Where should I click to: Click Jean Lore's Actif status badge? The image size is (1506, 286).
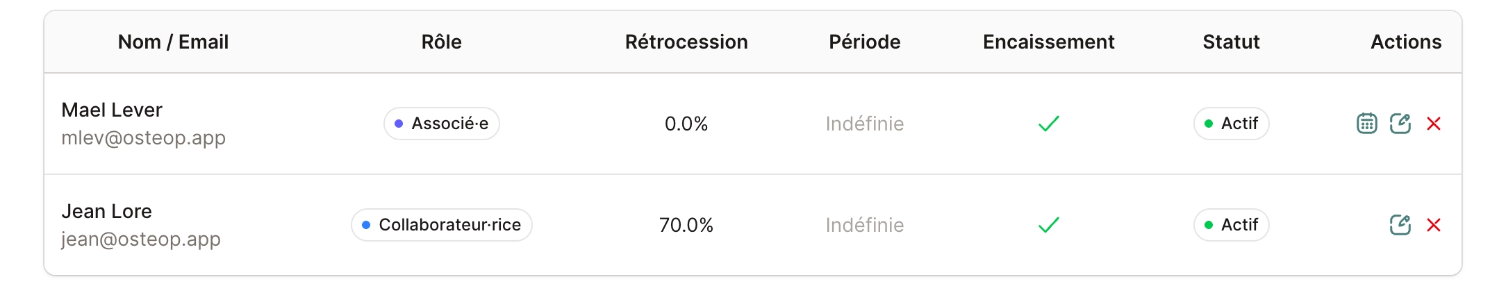[x=1231, y=225]
